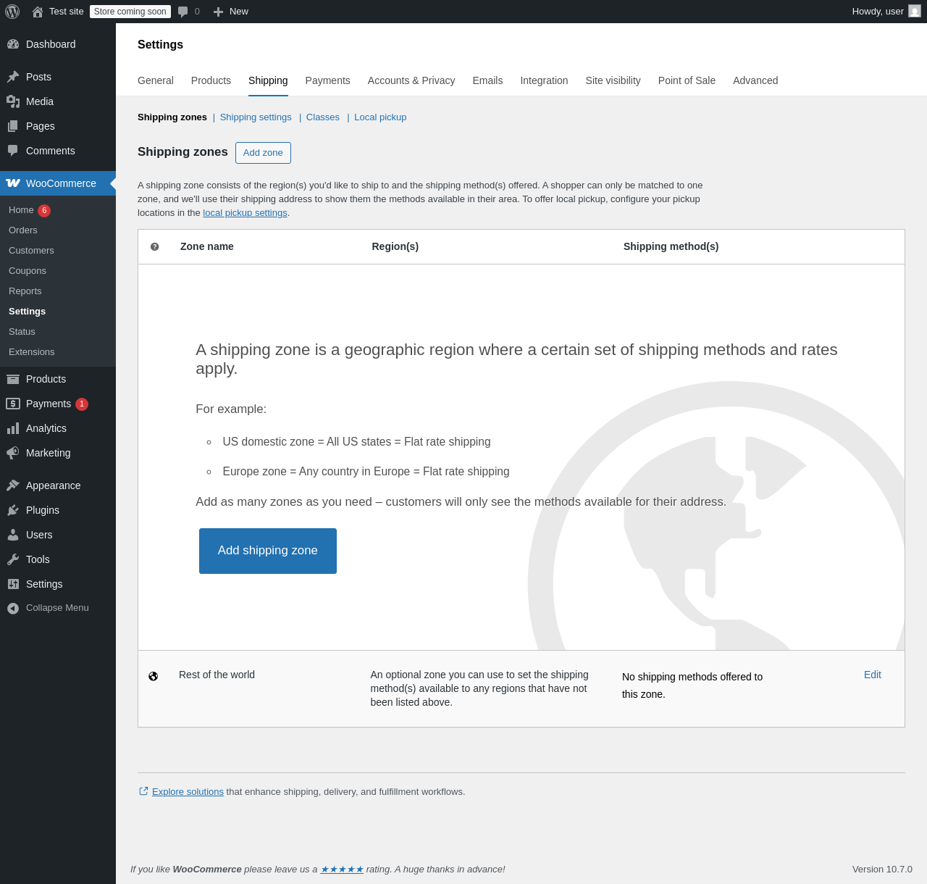Screen dimensions: 927x884
Task: Open the Products settings tab
Action: point(211,80)
